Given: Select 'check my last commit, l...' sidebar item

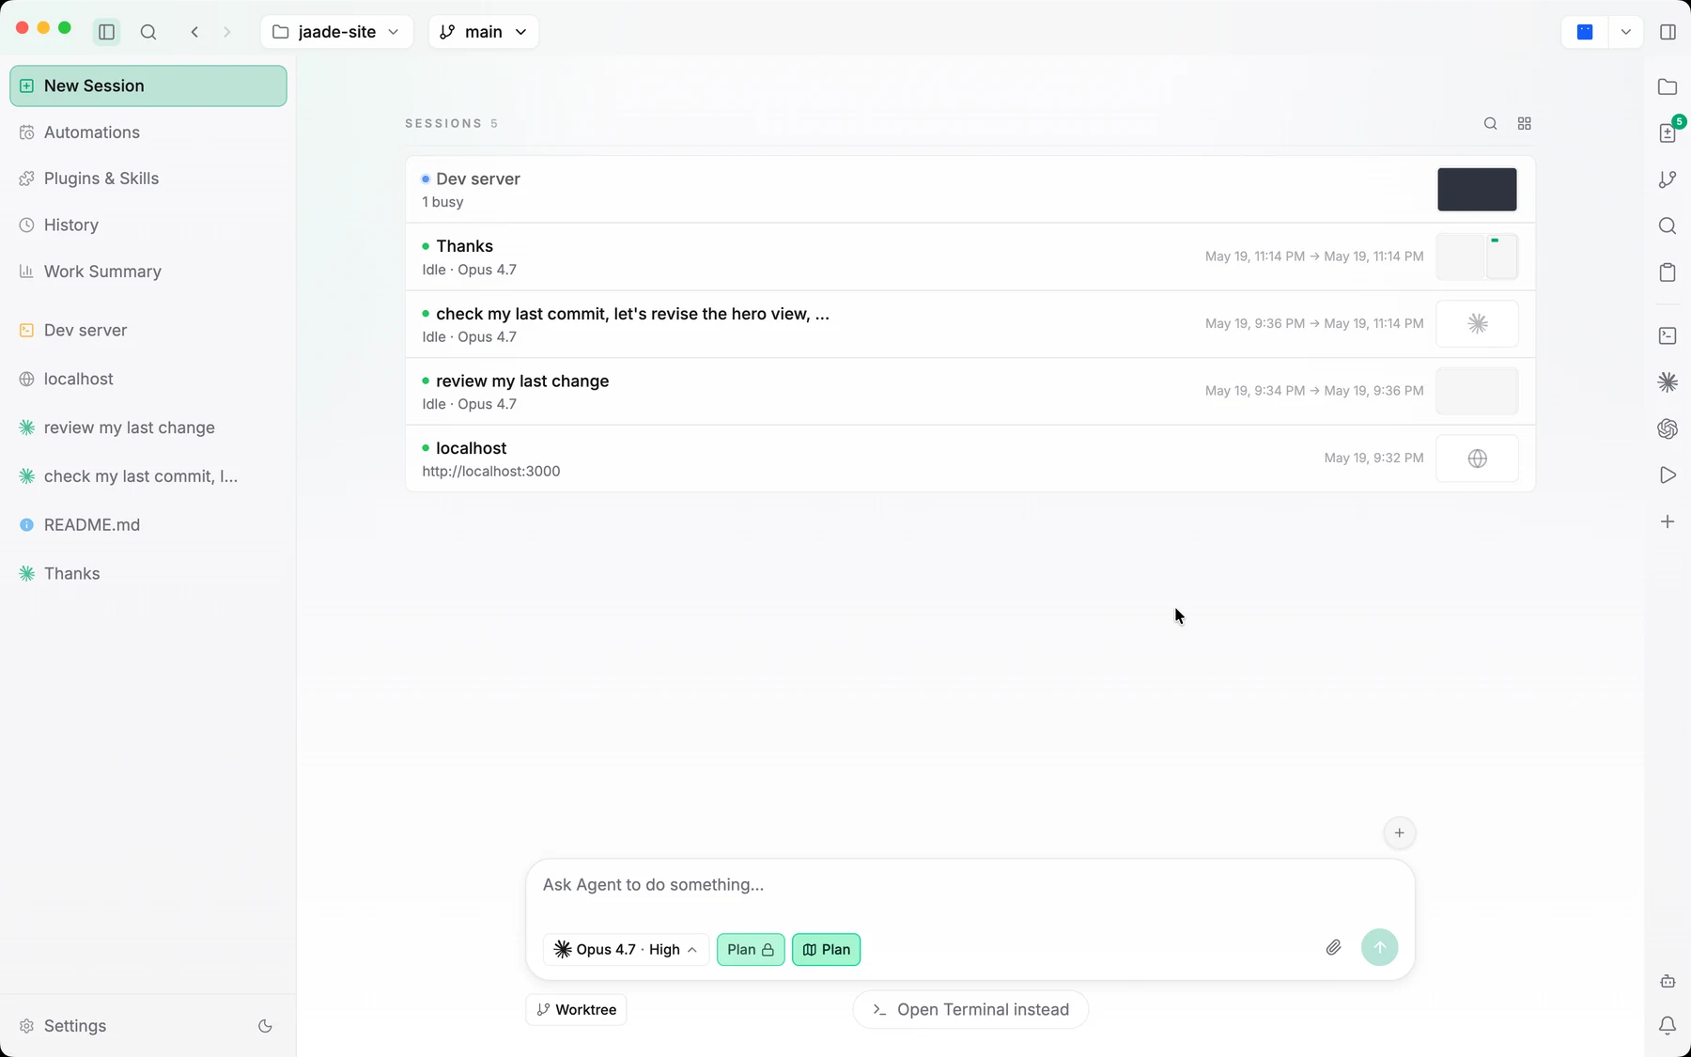Looking at the screenshot, I should point(148,476).
